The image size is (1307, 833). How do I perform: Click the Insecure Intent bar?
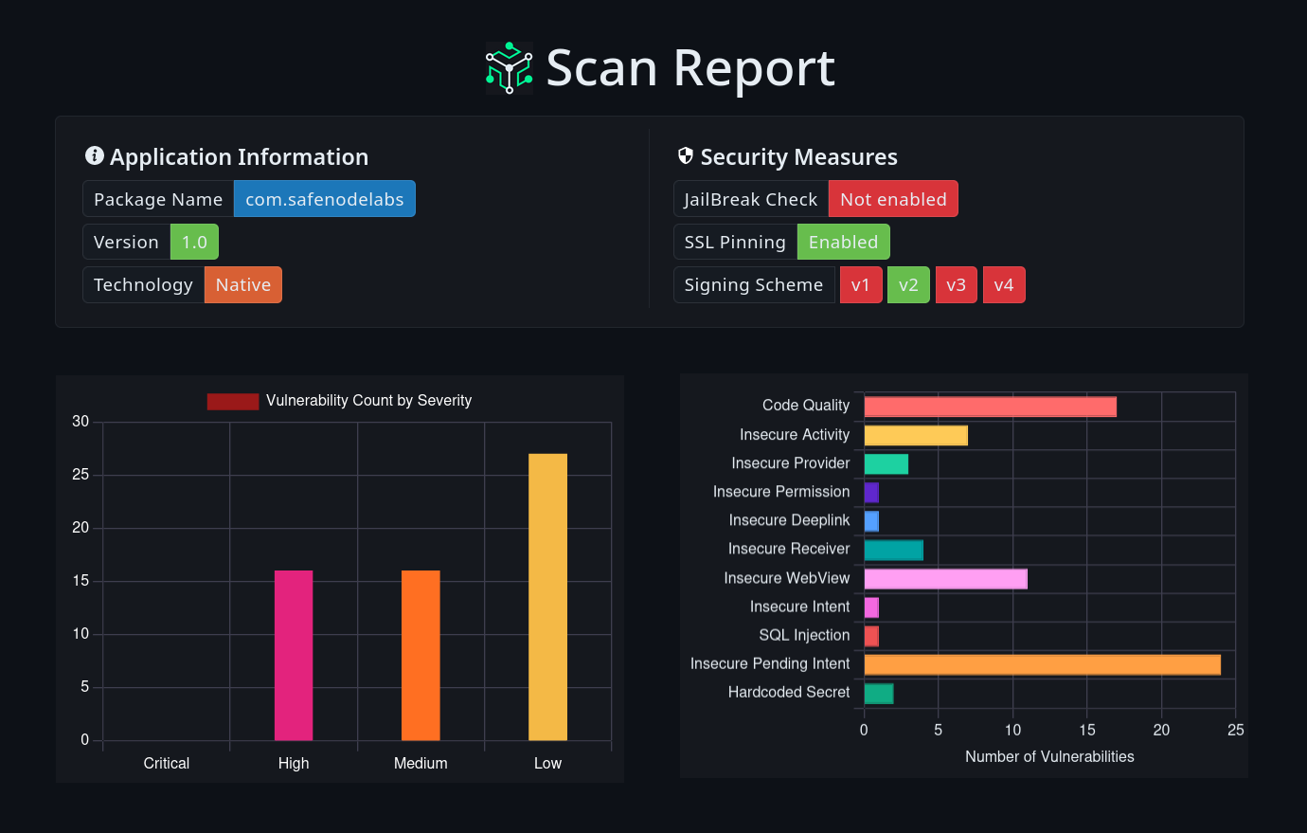[x=871, y=607]
